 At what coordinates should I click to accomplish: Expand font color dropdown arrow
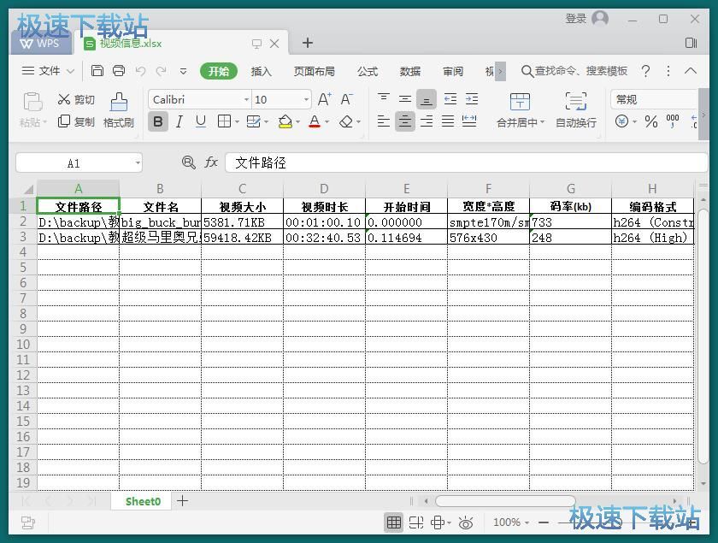[x=327, y=122]
